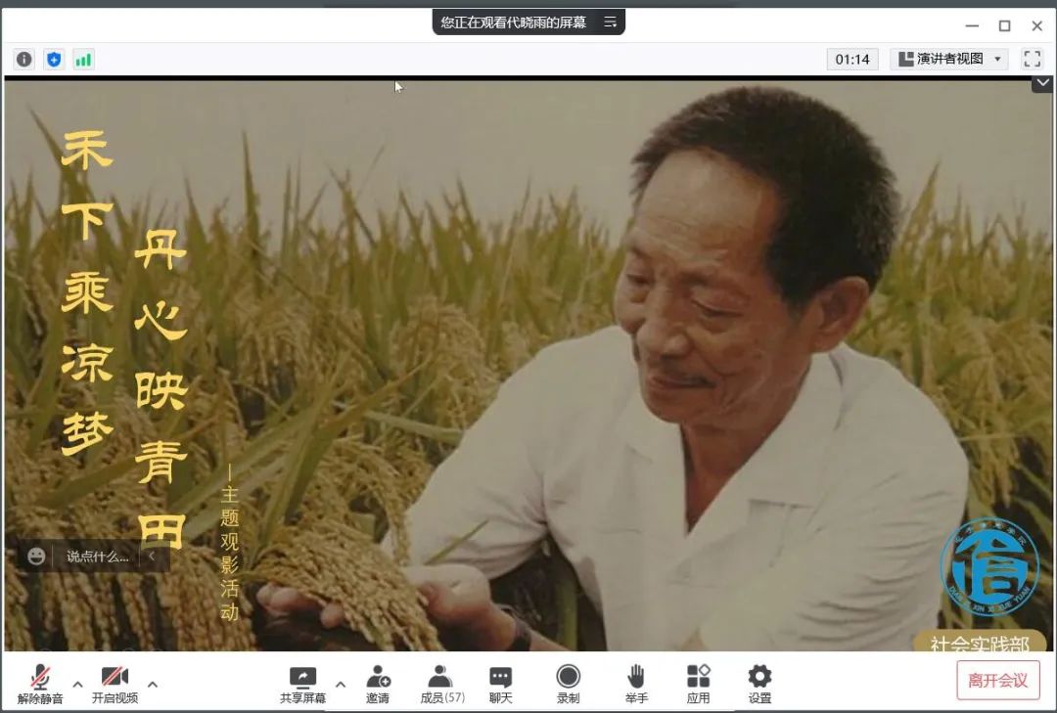Raise hand with 举手
This screenshot has width=1057, height=713.
point(636,683)
